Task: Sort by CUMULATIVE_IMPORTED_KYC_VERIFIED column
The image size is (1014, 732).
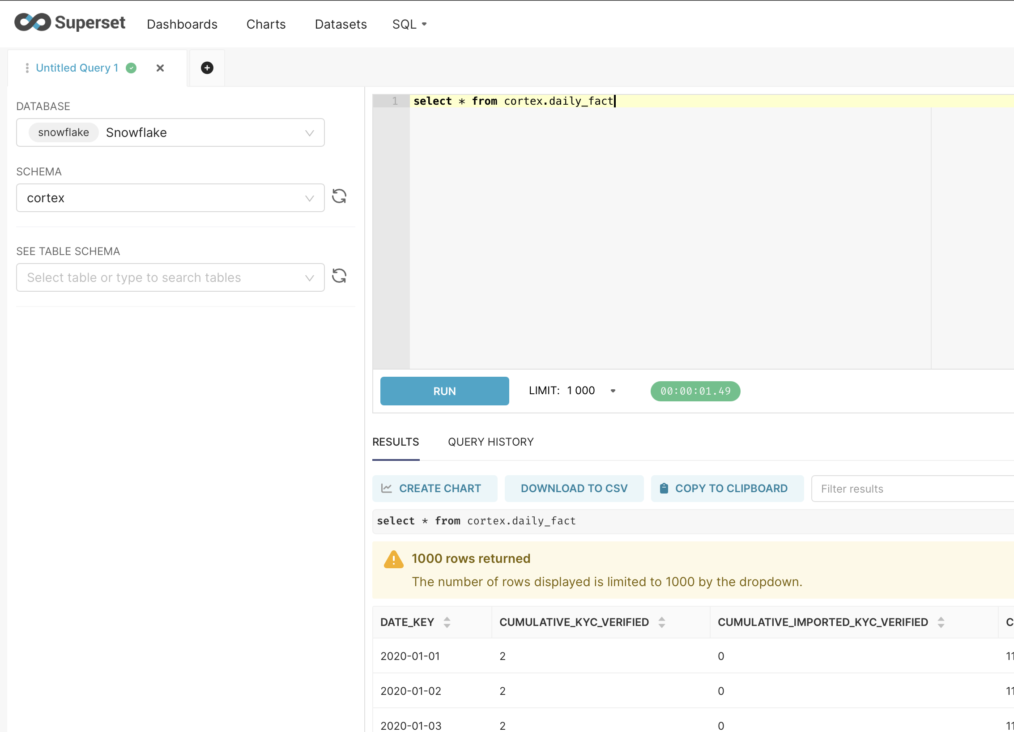Action: pos(941,622)
